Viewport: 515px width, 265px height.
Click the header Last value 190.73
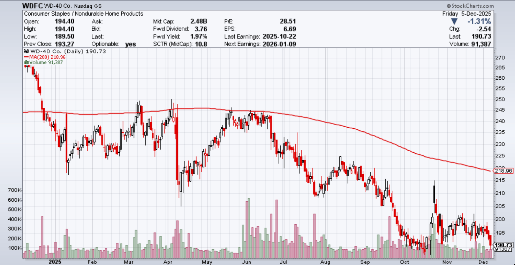(x=481, y=37)
